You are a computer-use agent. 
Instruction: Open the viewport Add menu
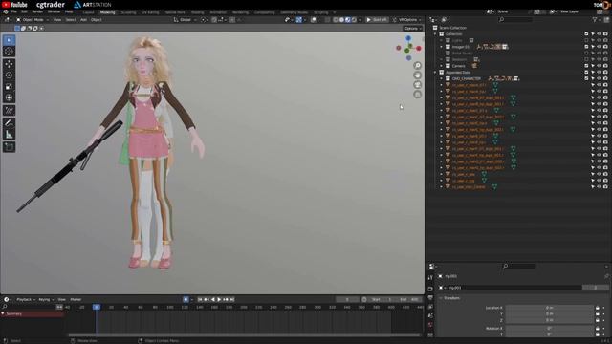coord(83,19)
